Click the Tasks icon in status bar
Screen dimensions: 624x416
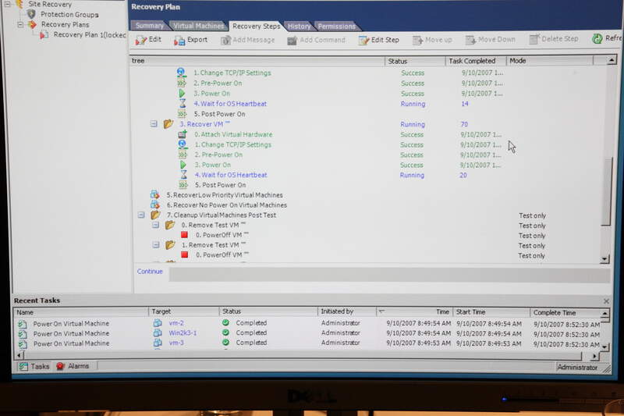coord(23,367)
